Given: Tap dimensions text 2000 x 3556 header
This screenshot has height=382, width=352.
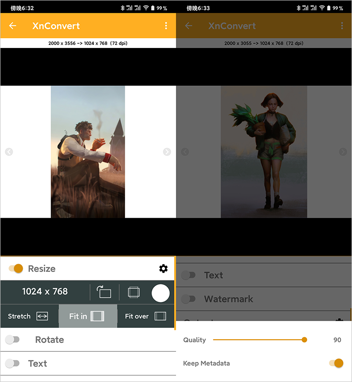Looking at the screenshot, I should tap(88, 43).
